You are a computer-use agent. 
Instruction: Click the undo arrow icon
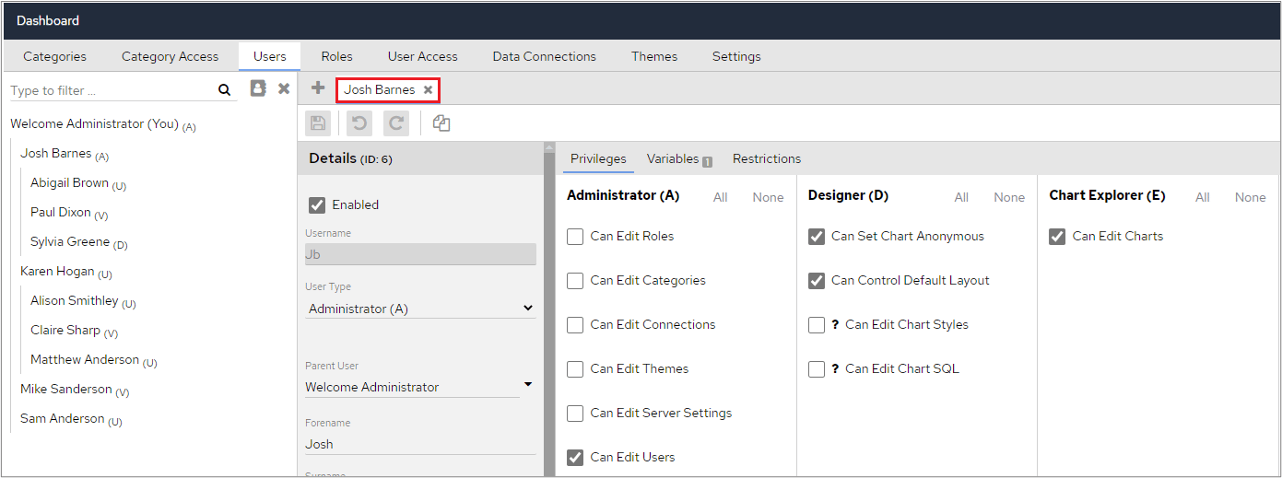(360, 123)
